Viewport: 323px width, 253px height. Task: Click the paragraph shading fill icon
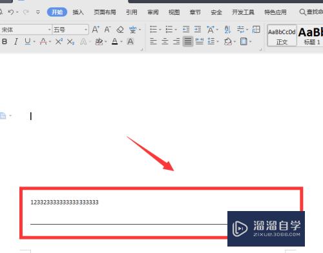coord(228,41)
